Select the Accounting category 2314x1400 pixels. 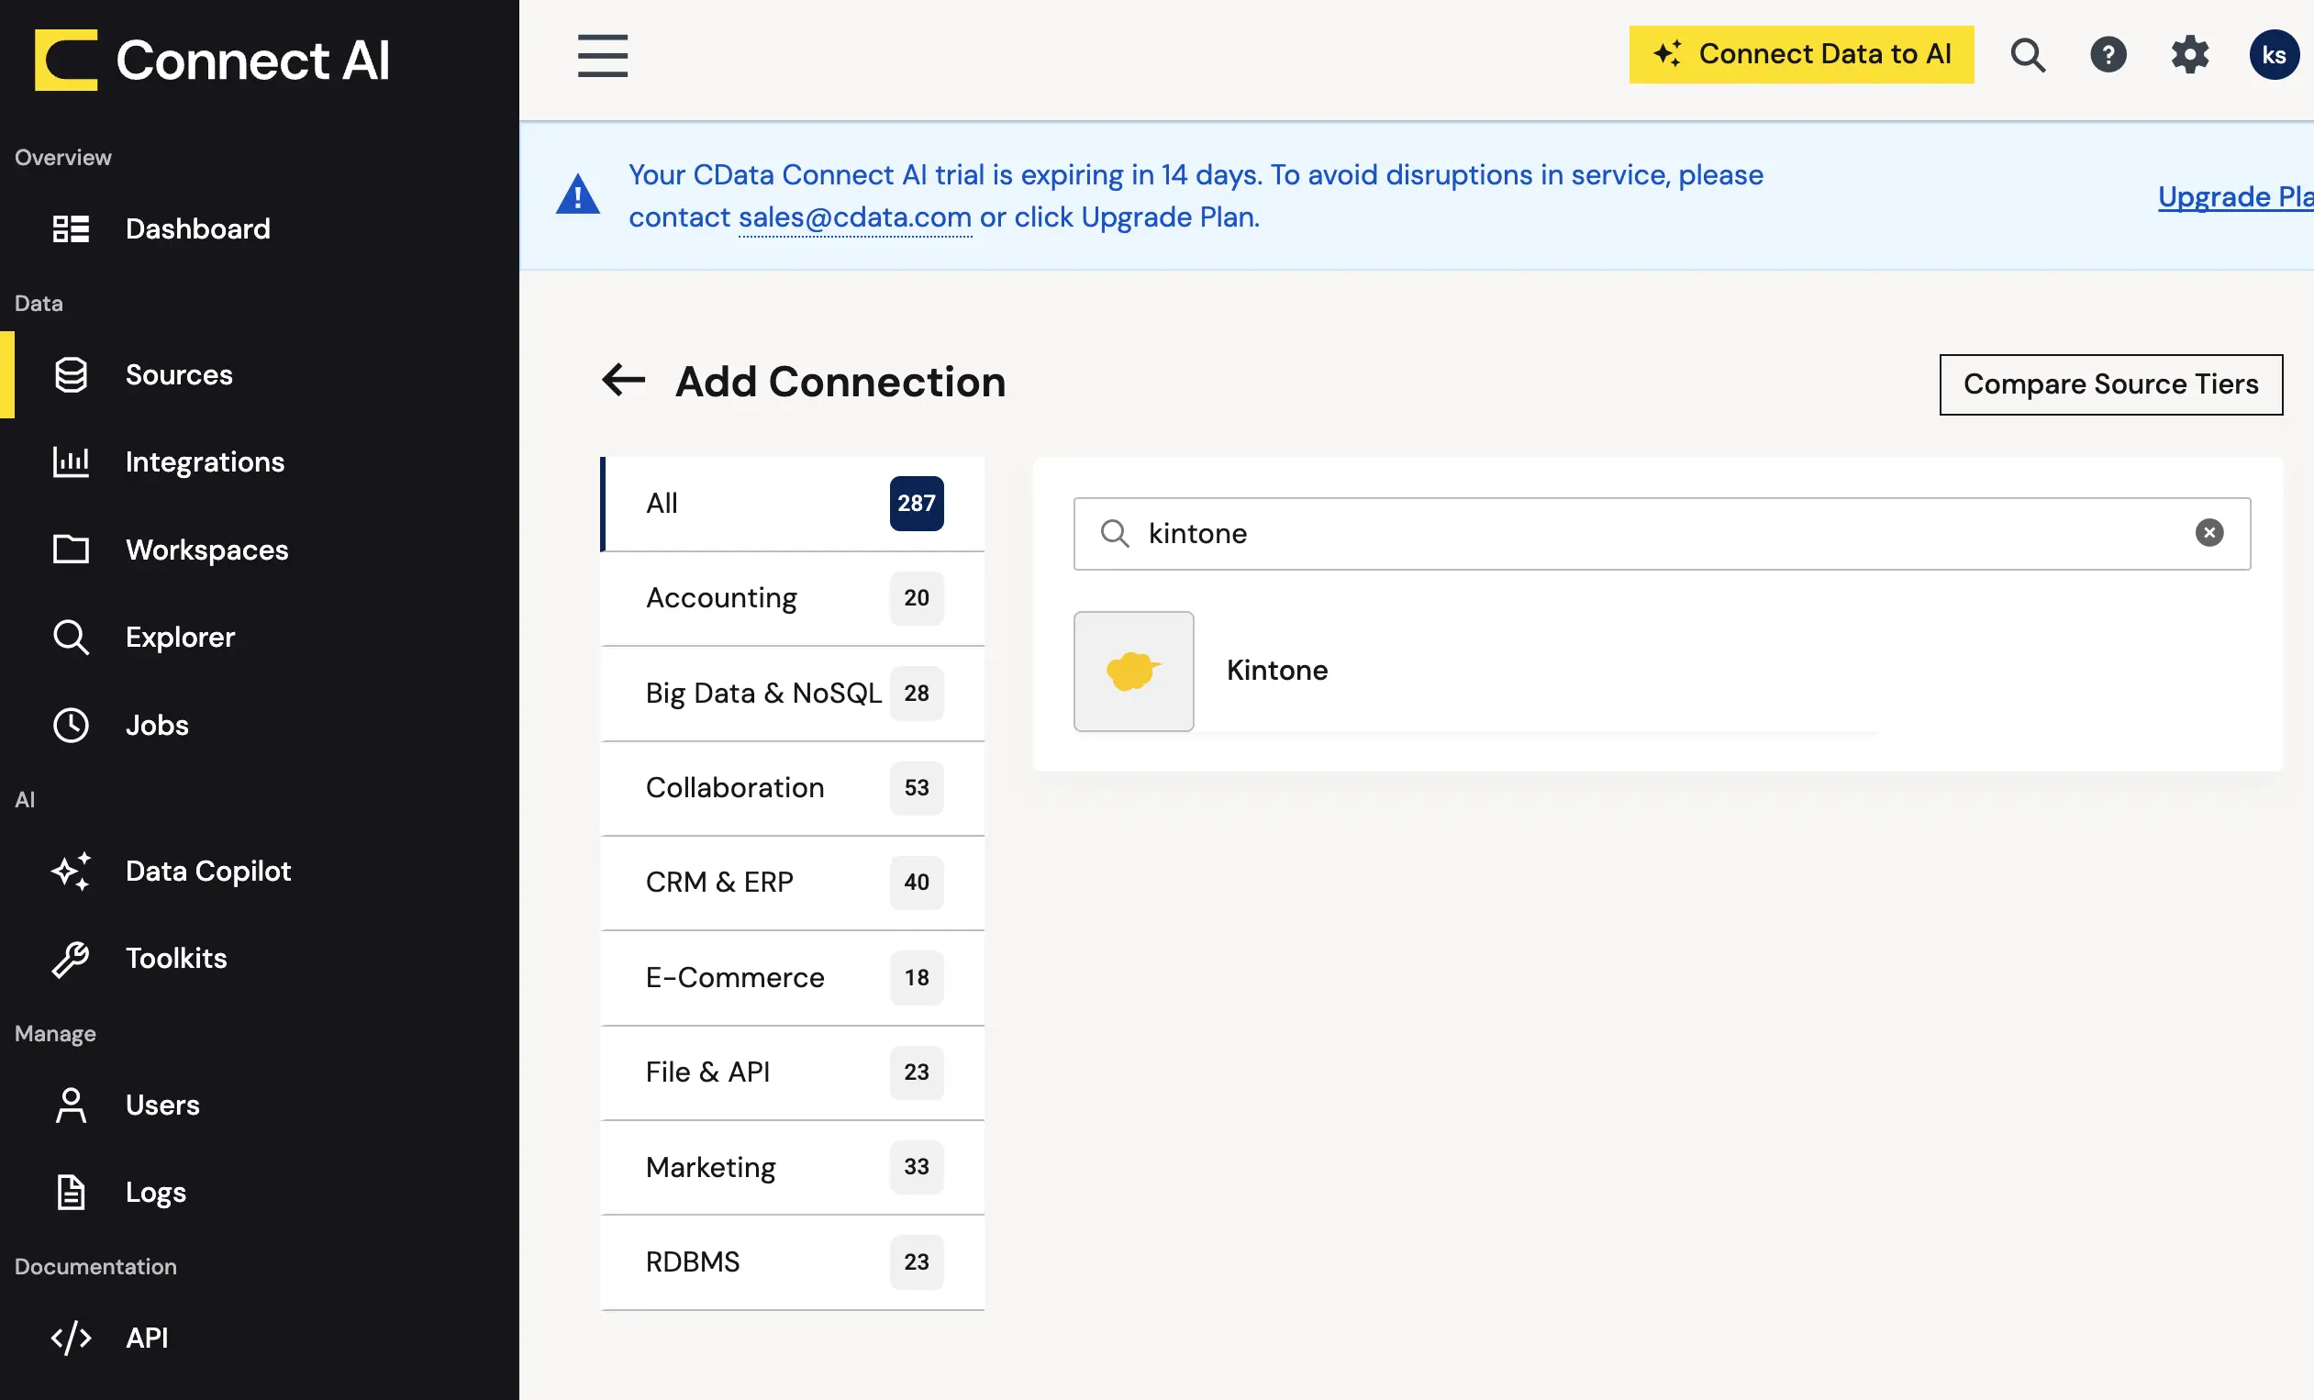pos(792,598)
